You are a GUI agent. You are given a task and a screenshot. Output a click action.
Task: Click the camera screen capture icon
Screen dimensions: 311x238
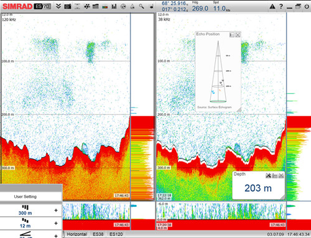pyautogui.click(x=68, y=7)
